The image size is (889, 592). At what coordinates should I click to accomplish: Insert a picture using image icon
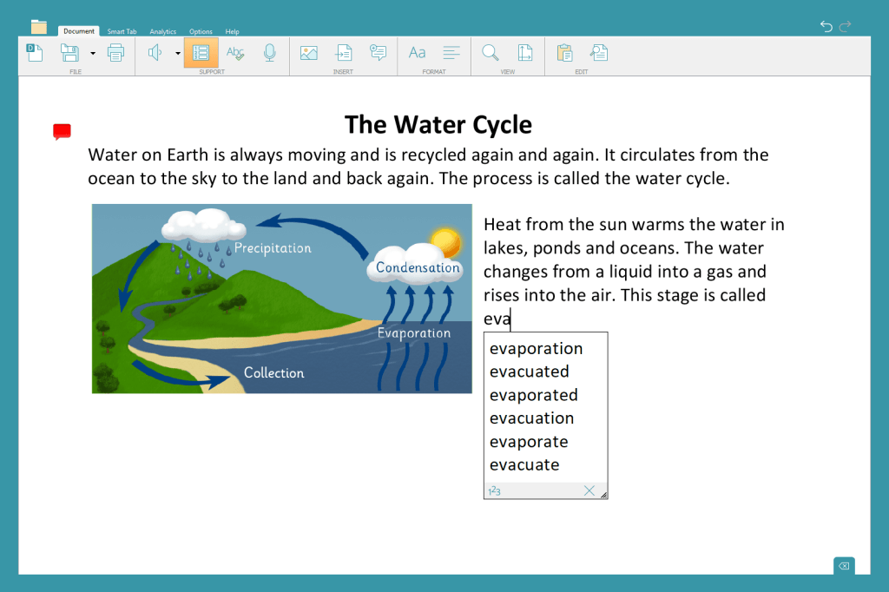tap(308, 53)
